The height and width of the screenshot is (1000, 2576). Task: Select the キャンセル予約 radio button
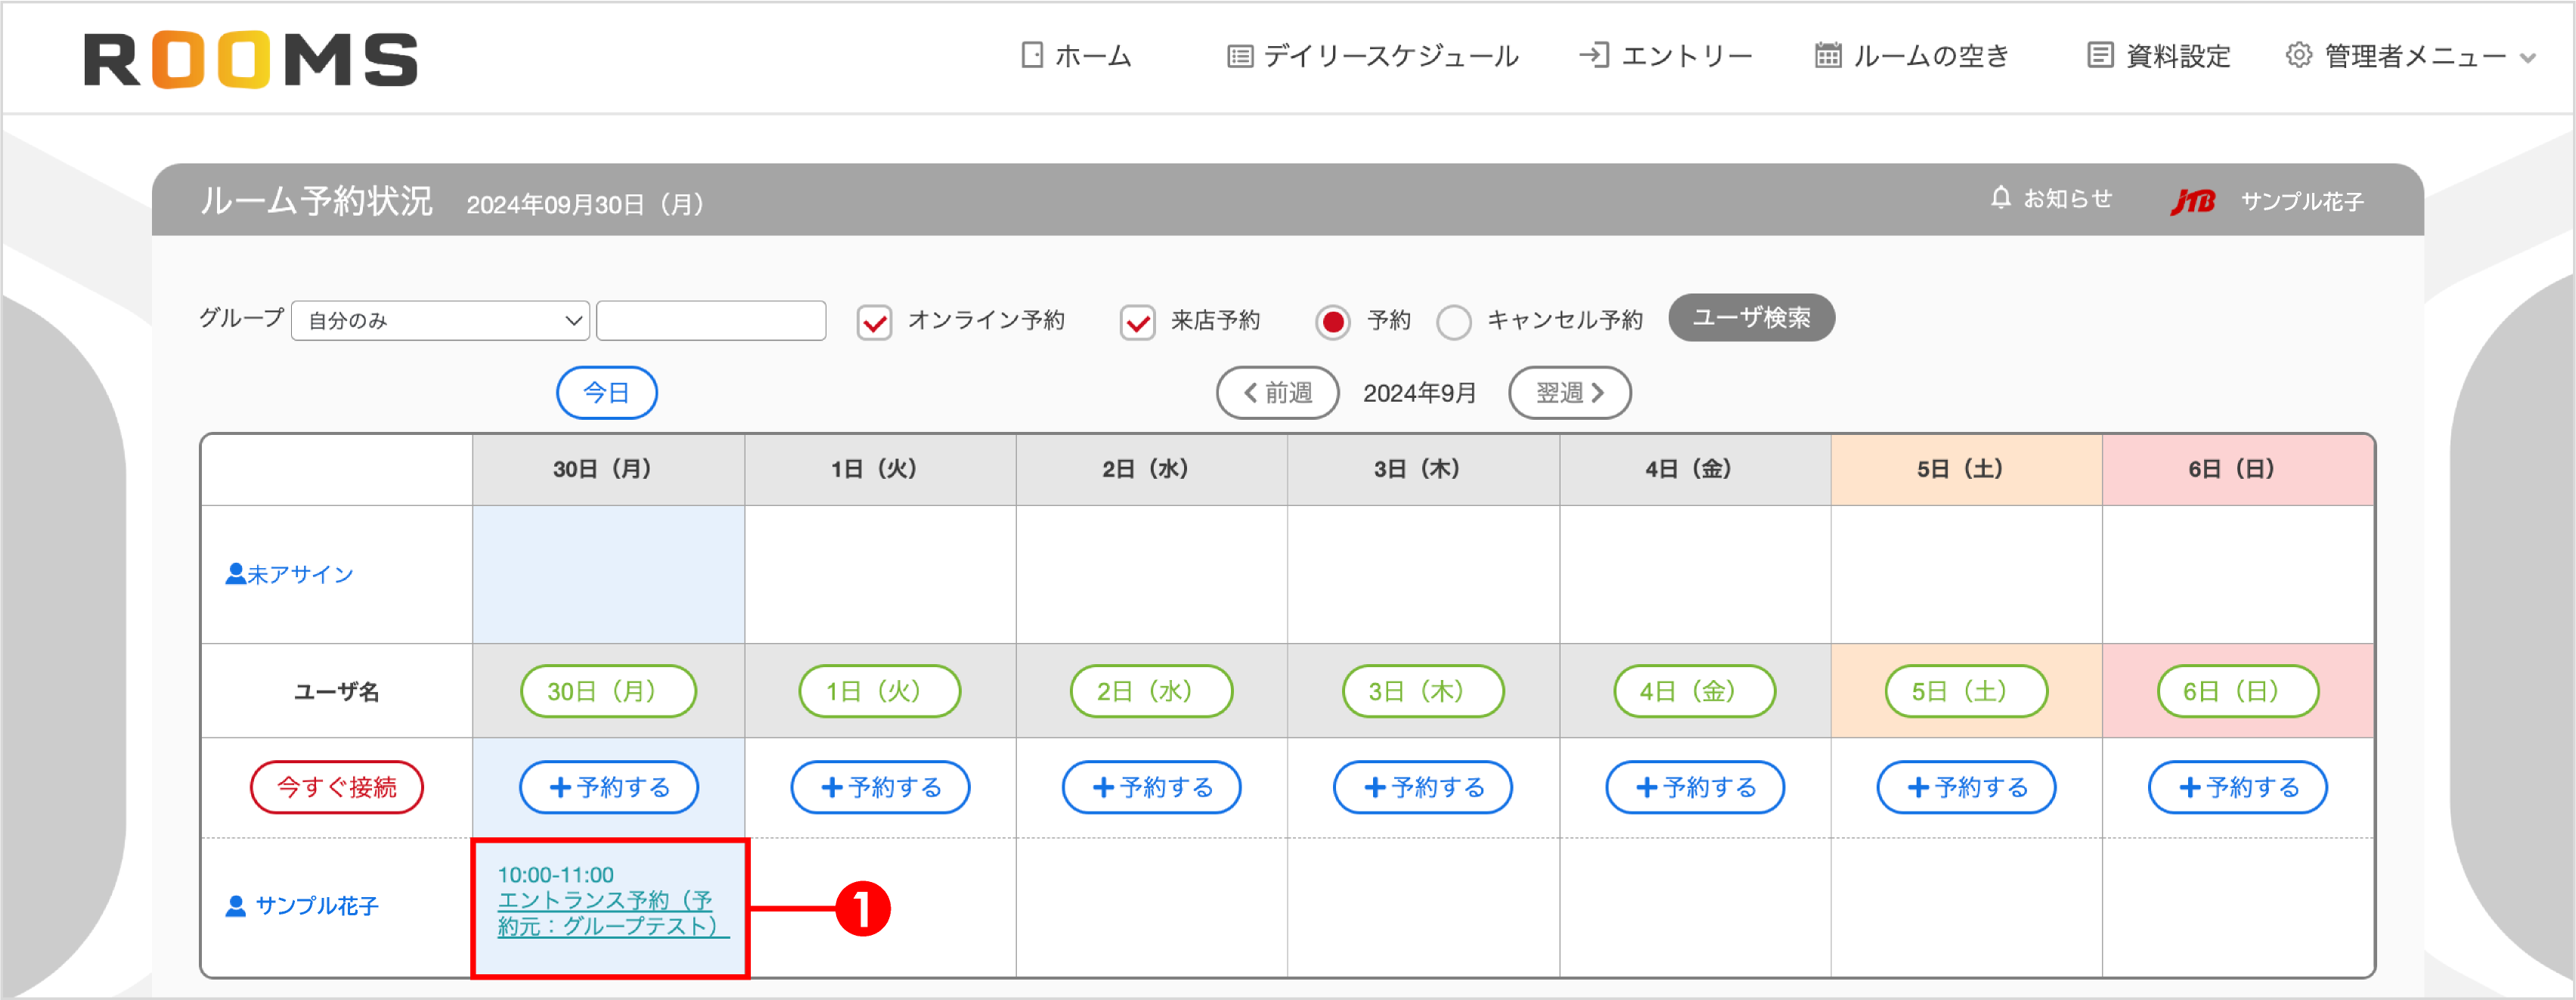(x=1455, y=322)
